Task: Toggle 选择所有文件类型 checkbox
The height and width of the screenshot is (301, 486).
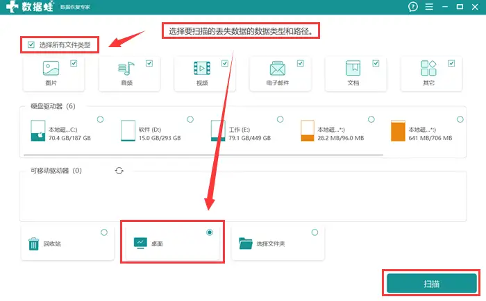Action: pyautogui.click(x=31, y=44)
